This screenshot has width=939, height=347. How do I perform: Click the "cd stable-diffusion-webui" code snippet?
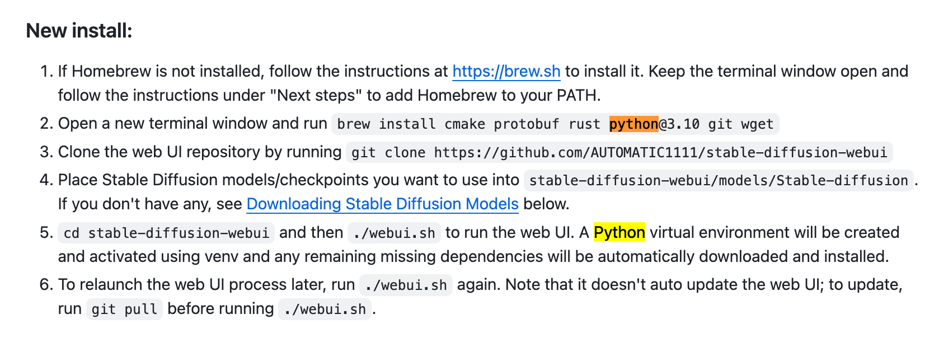tap(166, 233)
